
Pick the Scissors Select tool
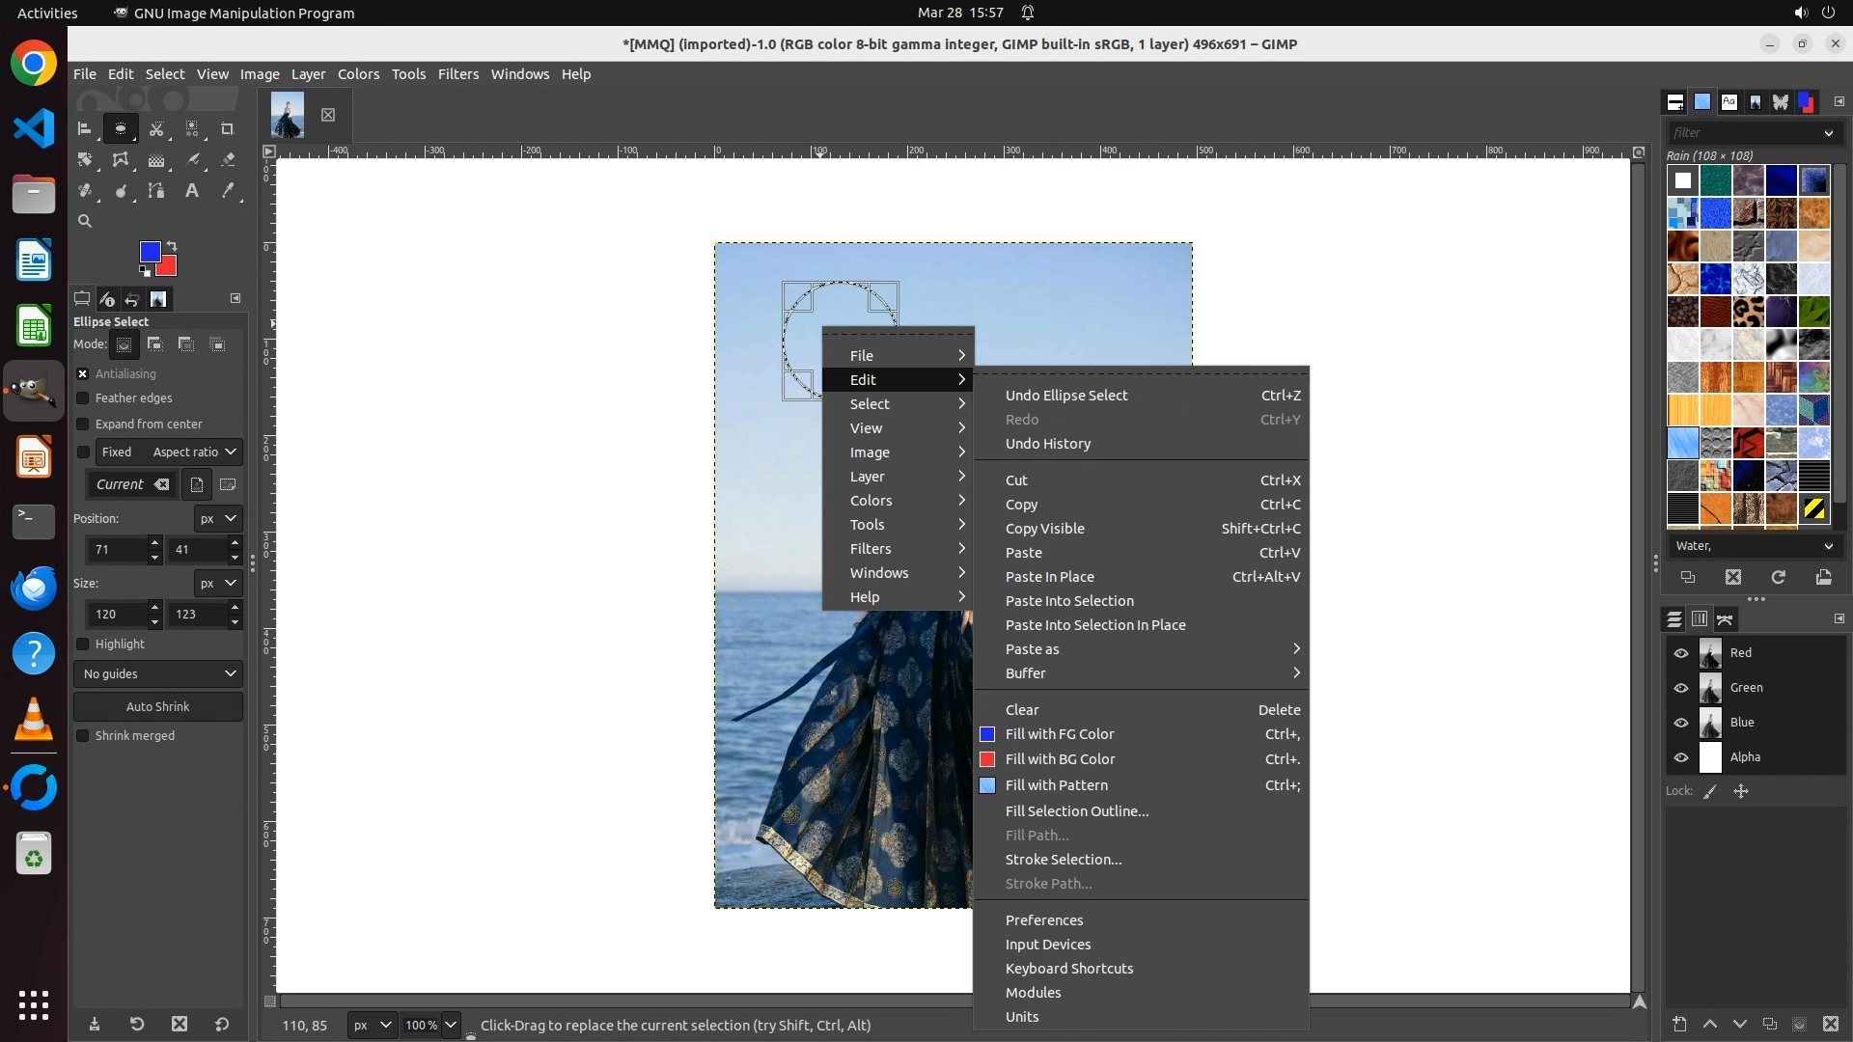[x=156, y=128]
